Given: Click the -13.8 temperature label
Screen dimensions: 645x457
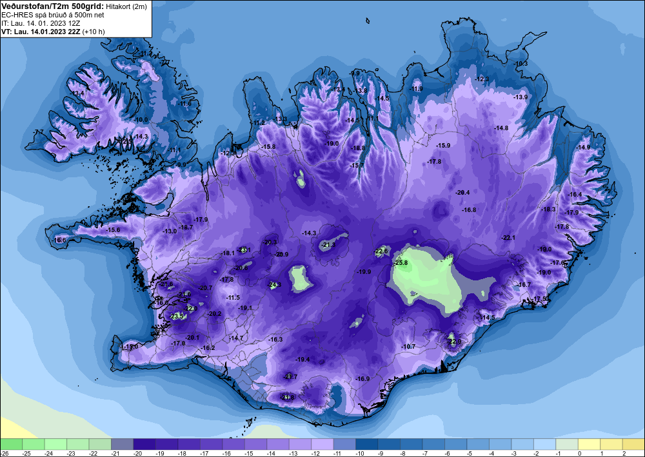Looking at the screenshot, I should [361, 90].
